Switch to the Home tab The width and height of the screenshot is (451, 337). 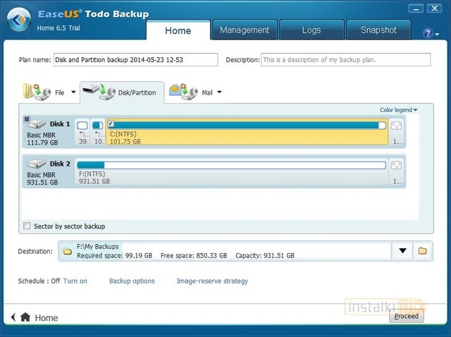[x=178, y=30]
